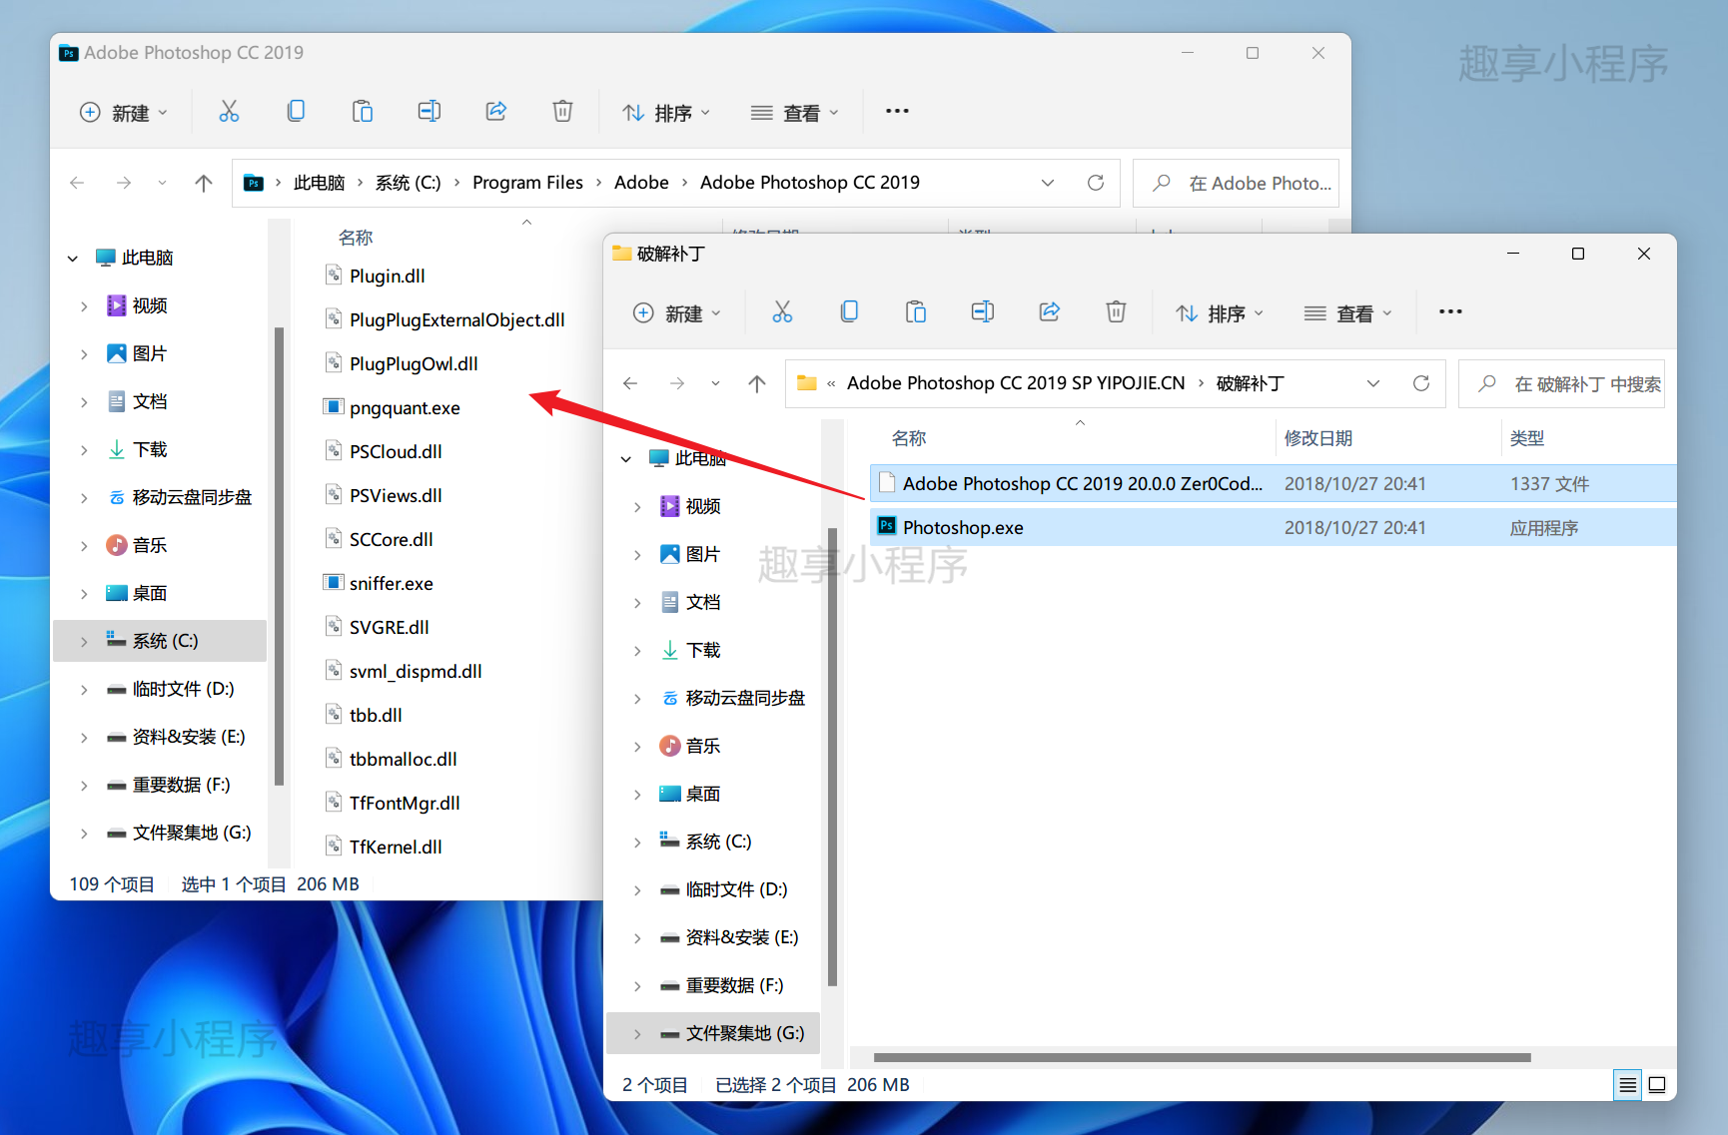The image size is (1728, 1135).
Task: Click Paste icon in Adobe Photoshop CC 2019 window
Action: coord(363,112)
